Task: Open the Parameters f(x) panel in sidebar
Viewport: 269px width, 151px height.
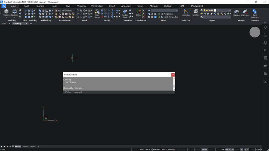Action: coord(266,66)
